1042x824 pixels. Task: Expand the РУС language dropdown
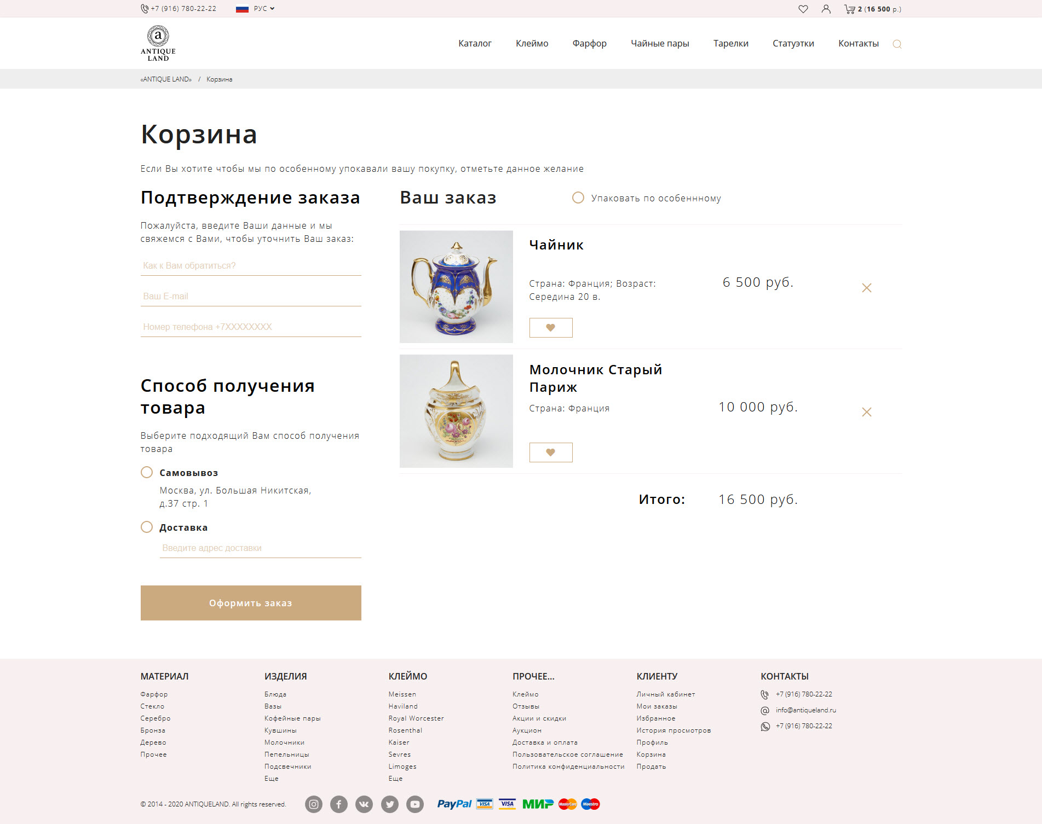pos(256,9)
